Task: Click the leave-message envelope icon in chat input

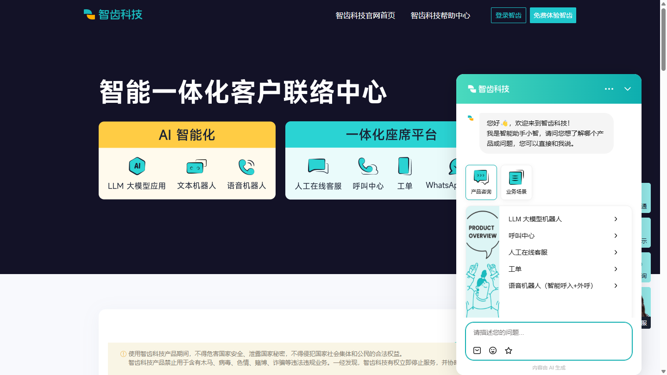Action: [x=477, y=350]
